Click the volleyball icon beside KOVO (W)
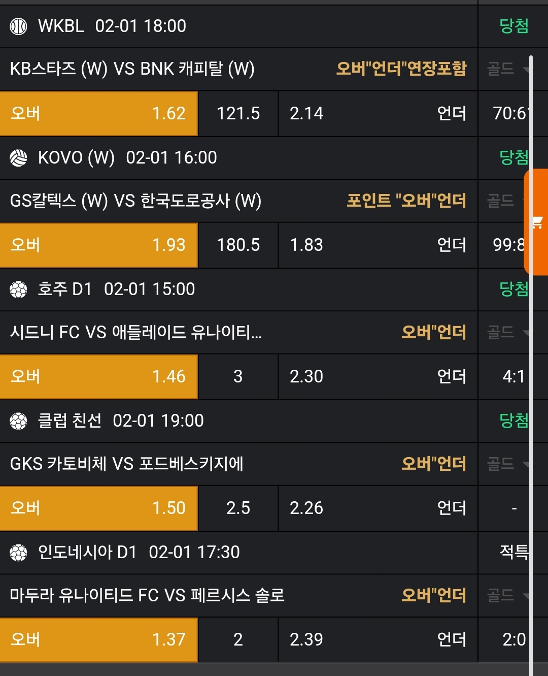Screen dimensions: 548x676 pos(19,157)
